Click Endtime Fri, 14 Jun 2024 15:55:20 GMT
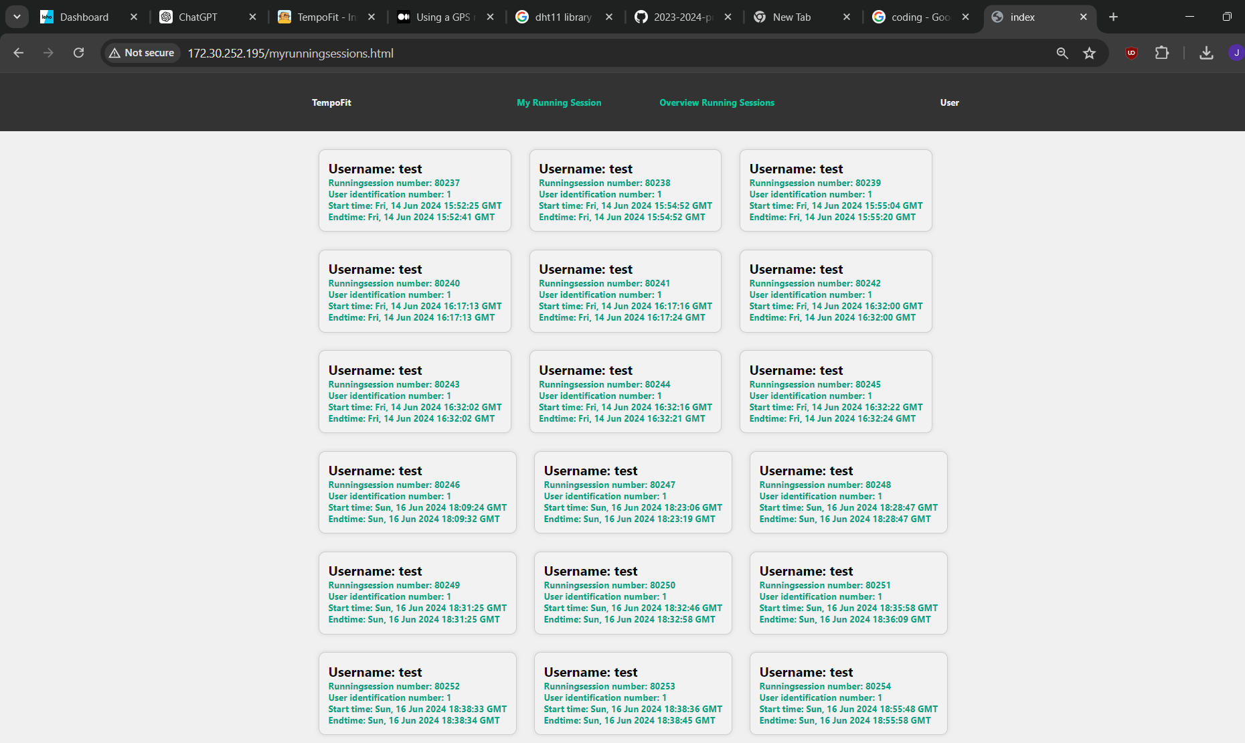1245x743 pixels. (832, 217)
